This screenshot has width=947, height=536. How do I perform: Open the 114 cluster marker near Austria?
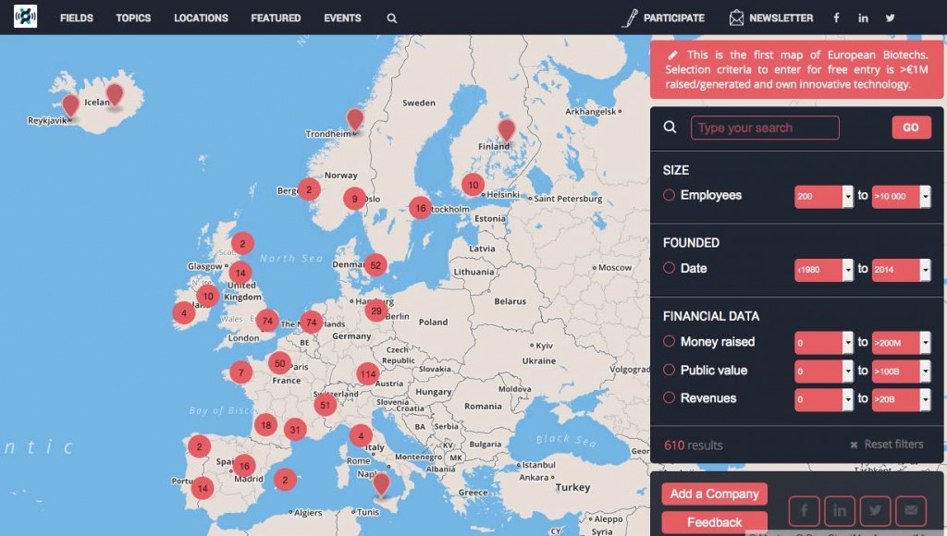[x=368, y=374]
